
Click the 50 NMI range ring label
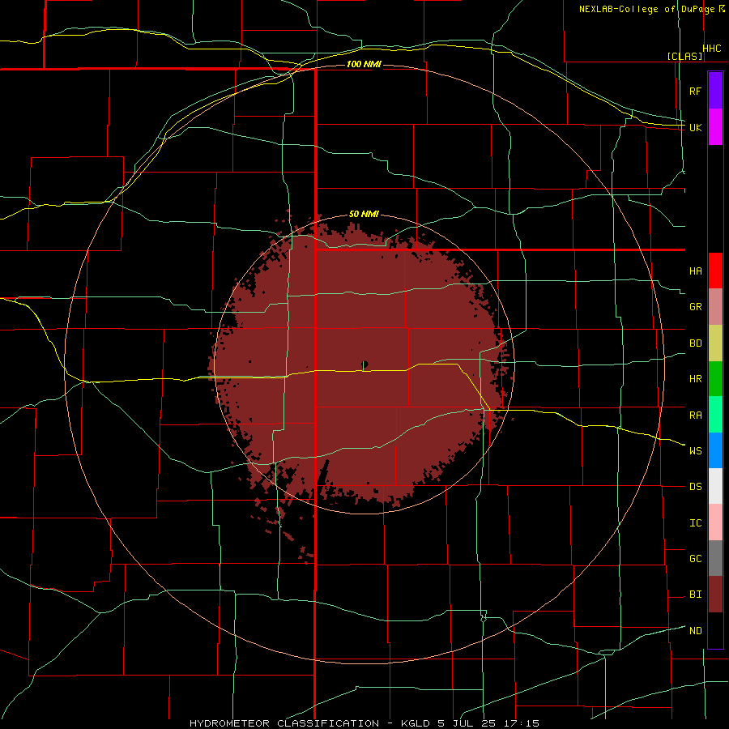[364, 215]
